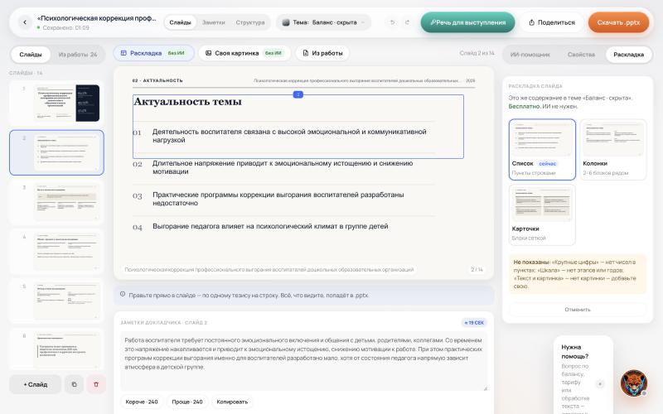This screenshot has width=663, height=414.
Task: Click the 'Слайд 2 из 14' counter
Action: click(477, 53)
